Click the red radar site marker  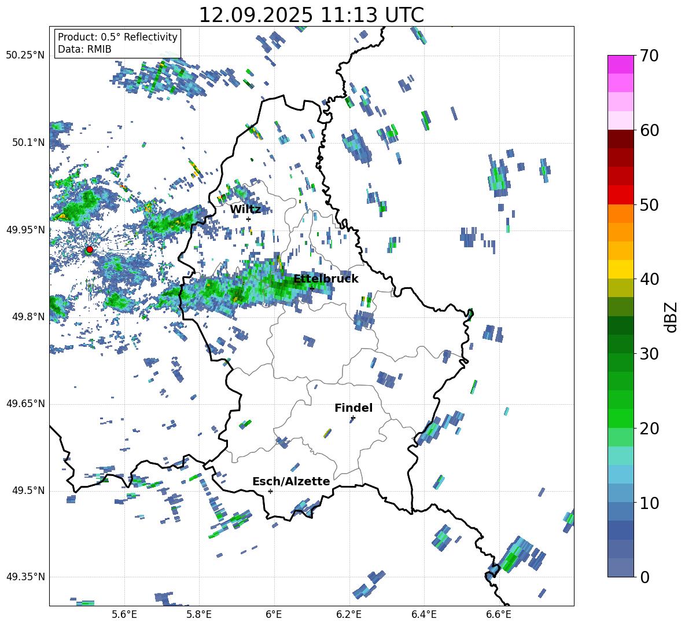90,250
